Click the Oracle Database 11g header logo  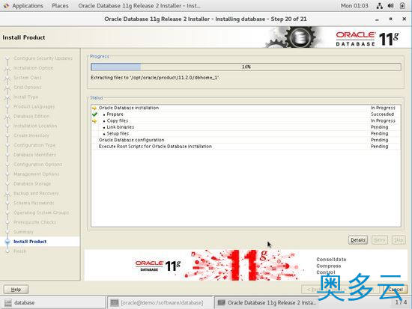[367, 39]
